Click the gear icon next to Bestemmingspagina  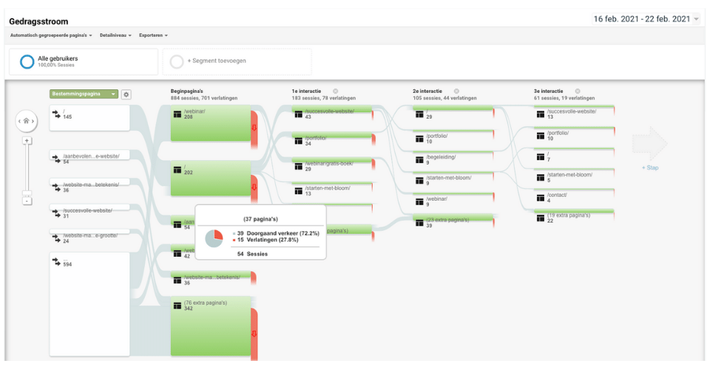point(126,94)
